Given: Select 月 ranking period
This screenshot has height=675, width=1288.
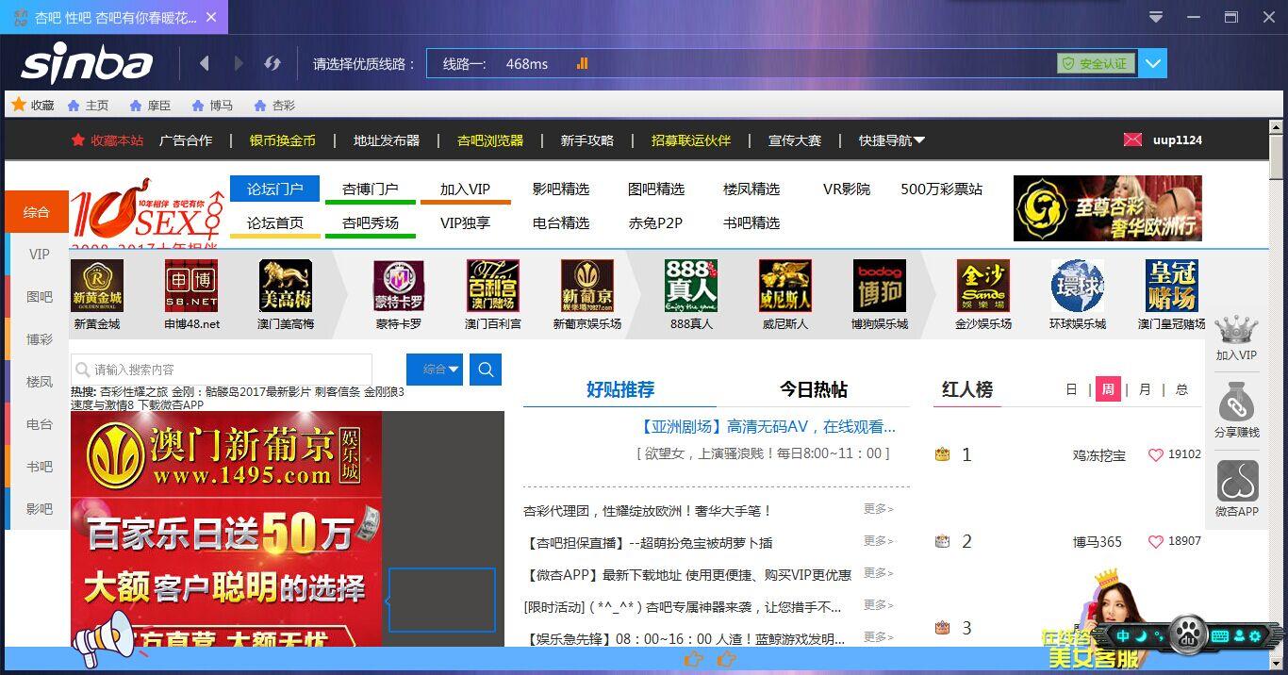Looking at the screenshot, I should tap(1145, 389).
